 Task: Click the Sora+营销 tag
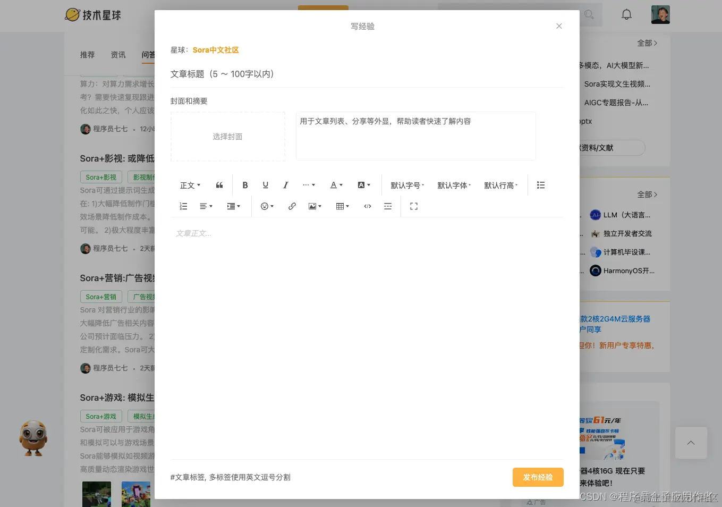tap(101, 297)
